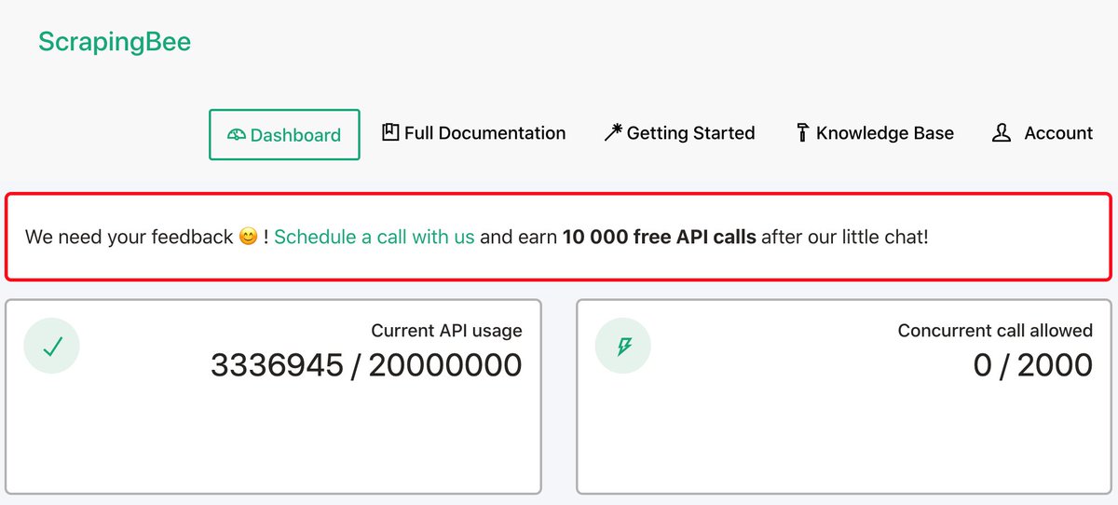Follow the Schedule a call with us link
The height and width of the screenshot is (505, 1118).
(375, 237)
